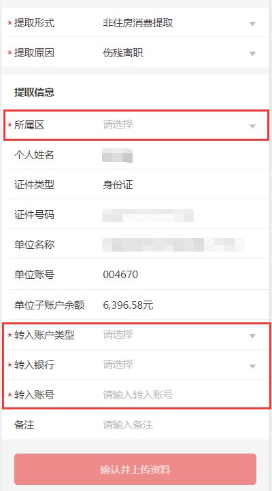The image size is (272, 491).
Task: Open the 提取形式 dropdown arrow
Action: coord(252,24)
